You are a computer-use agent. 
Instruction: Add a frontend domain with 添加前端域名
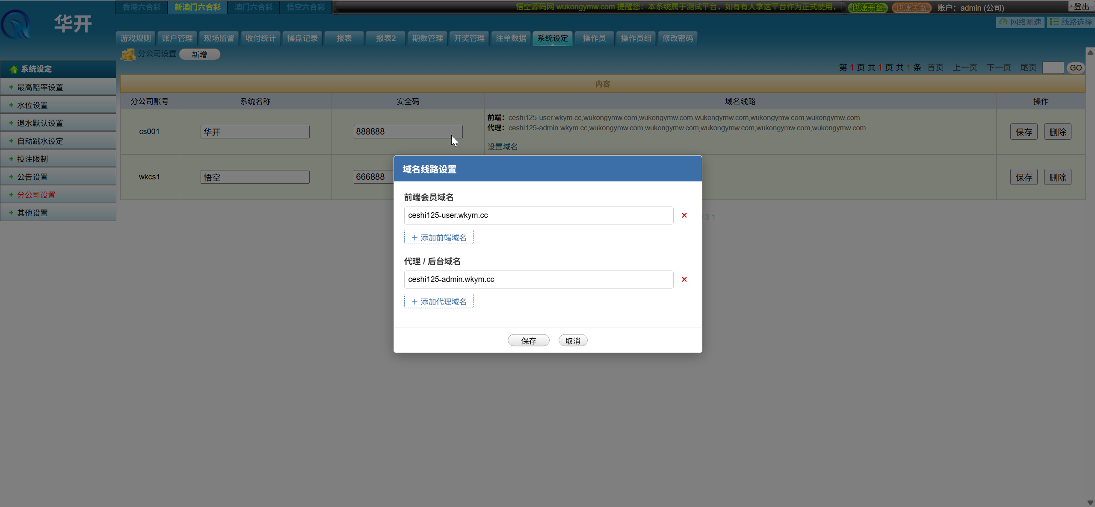[x=439, y=237]
